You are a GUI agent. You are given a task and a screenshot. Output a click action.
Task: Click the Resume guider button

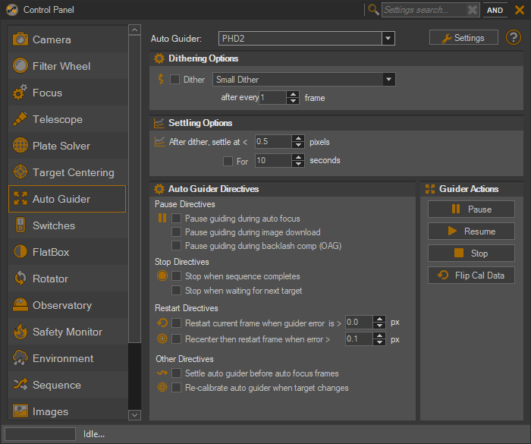pyautogui.click(x=471, y=231)
